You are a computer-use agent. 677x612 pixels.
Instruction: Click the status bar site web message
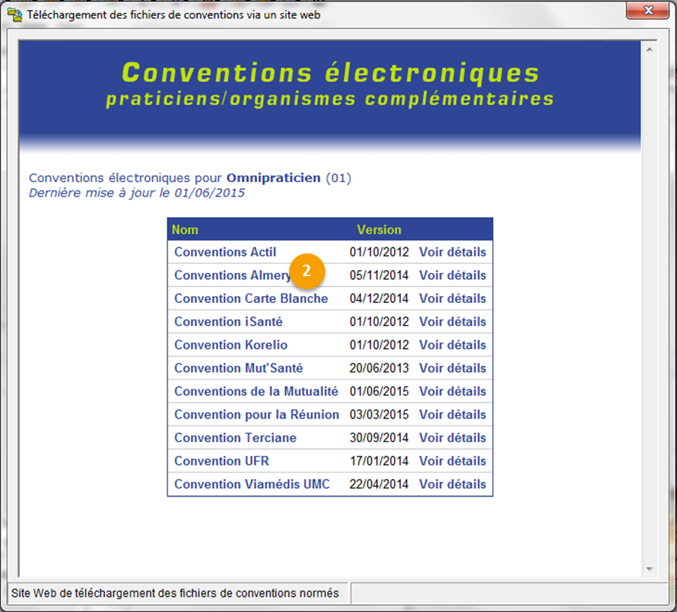point(175,594)
